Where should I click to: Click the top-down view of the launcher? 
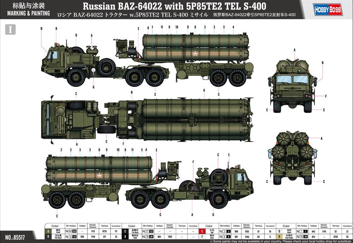coord(147,120)
